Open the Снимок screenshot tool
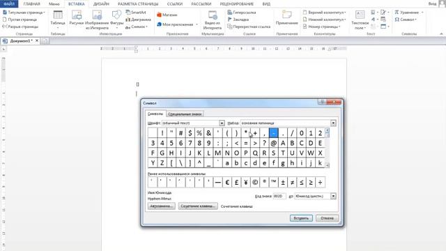 (x=137, y=26)
